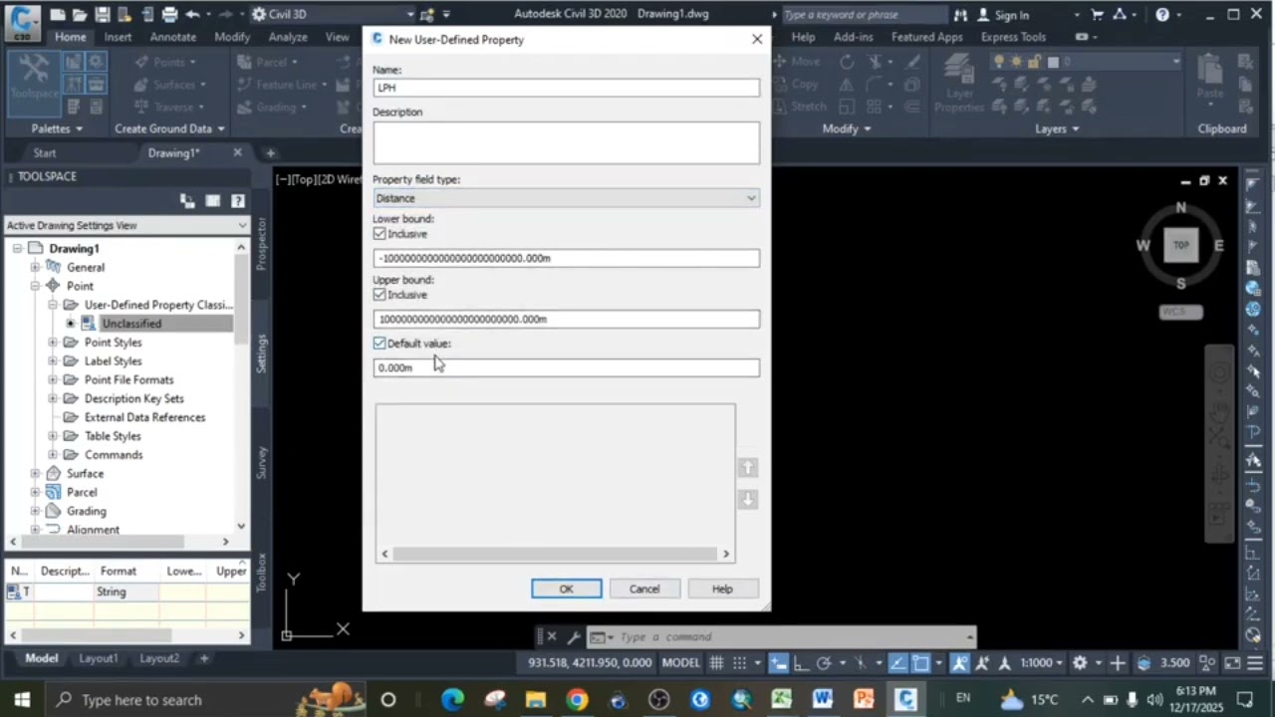Open the Word icon in Windows taskbar
This screenshot has height=717, width=1275.
coord(822,700)
